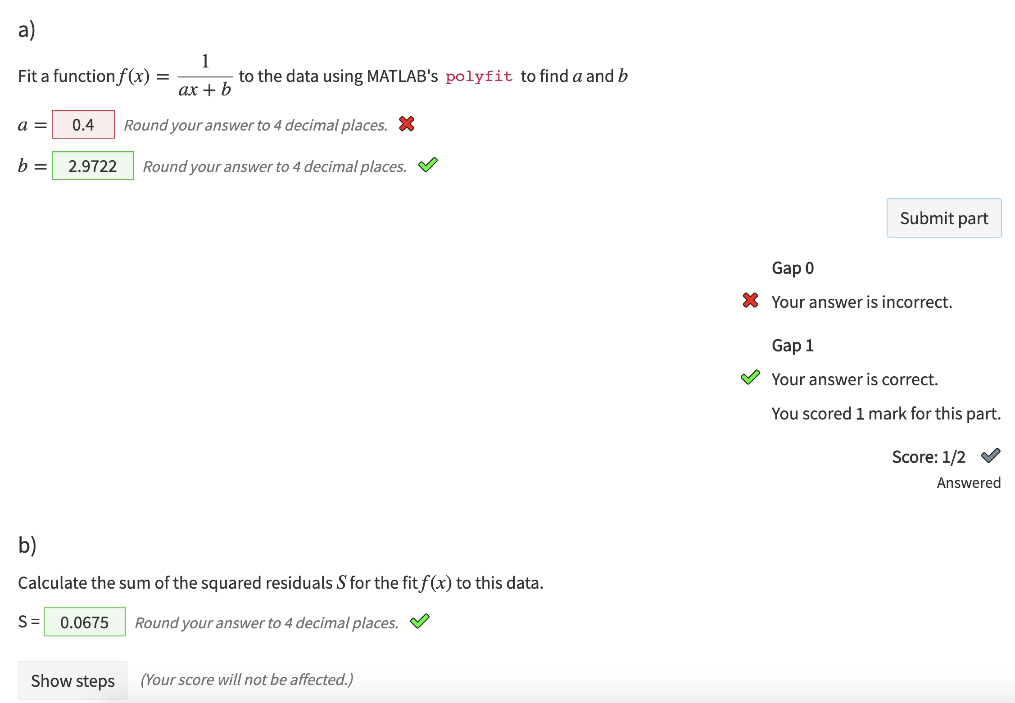Reveal hints with Show steps button
The height and width of the screenshot is (703, 1015).
tap(72, 680)
